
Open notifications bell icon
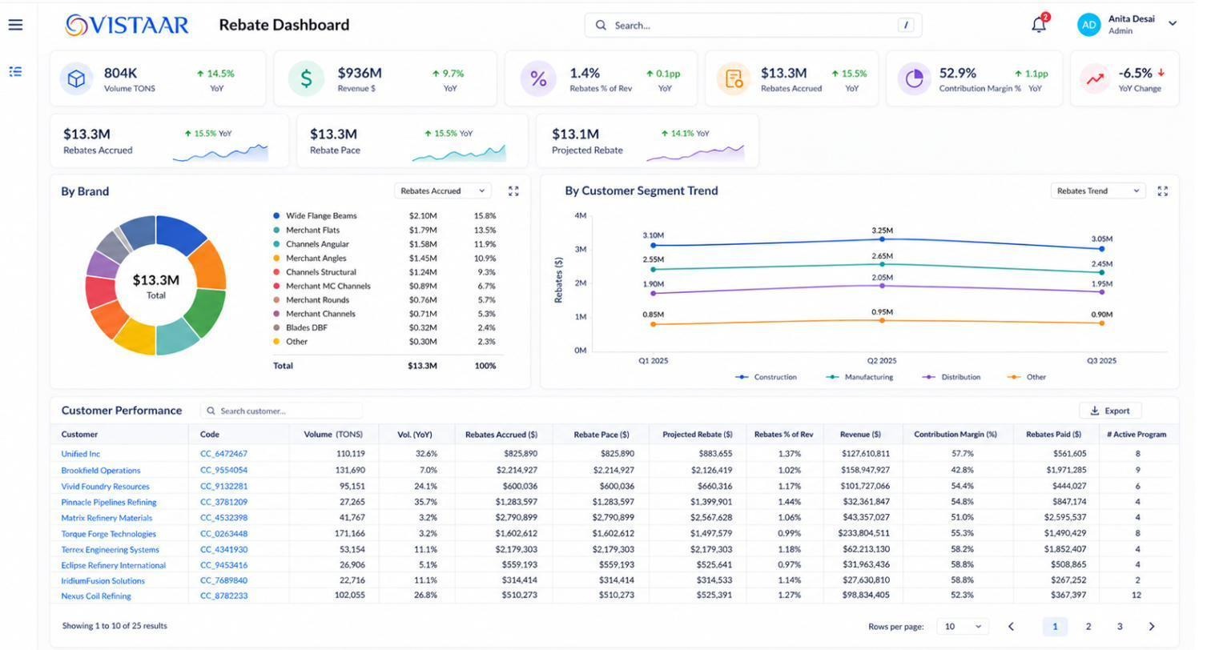coord(1039,24)
